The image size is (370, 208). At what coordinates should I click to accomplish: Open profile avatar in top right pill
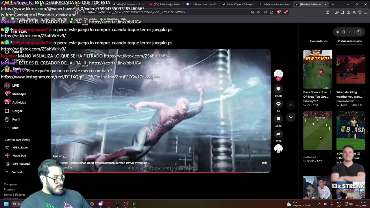tap(359, 32)
